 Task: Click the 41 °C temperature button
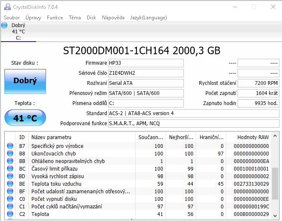click(x=25, y=118)
